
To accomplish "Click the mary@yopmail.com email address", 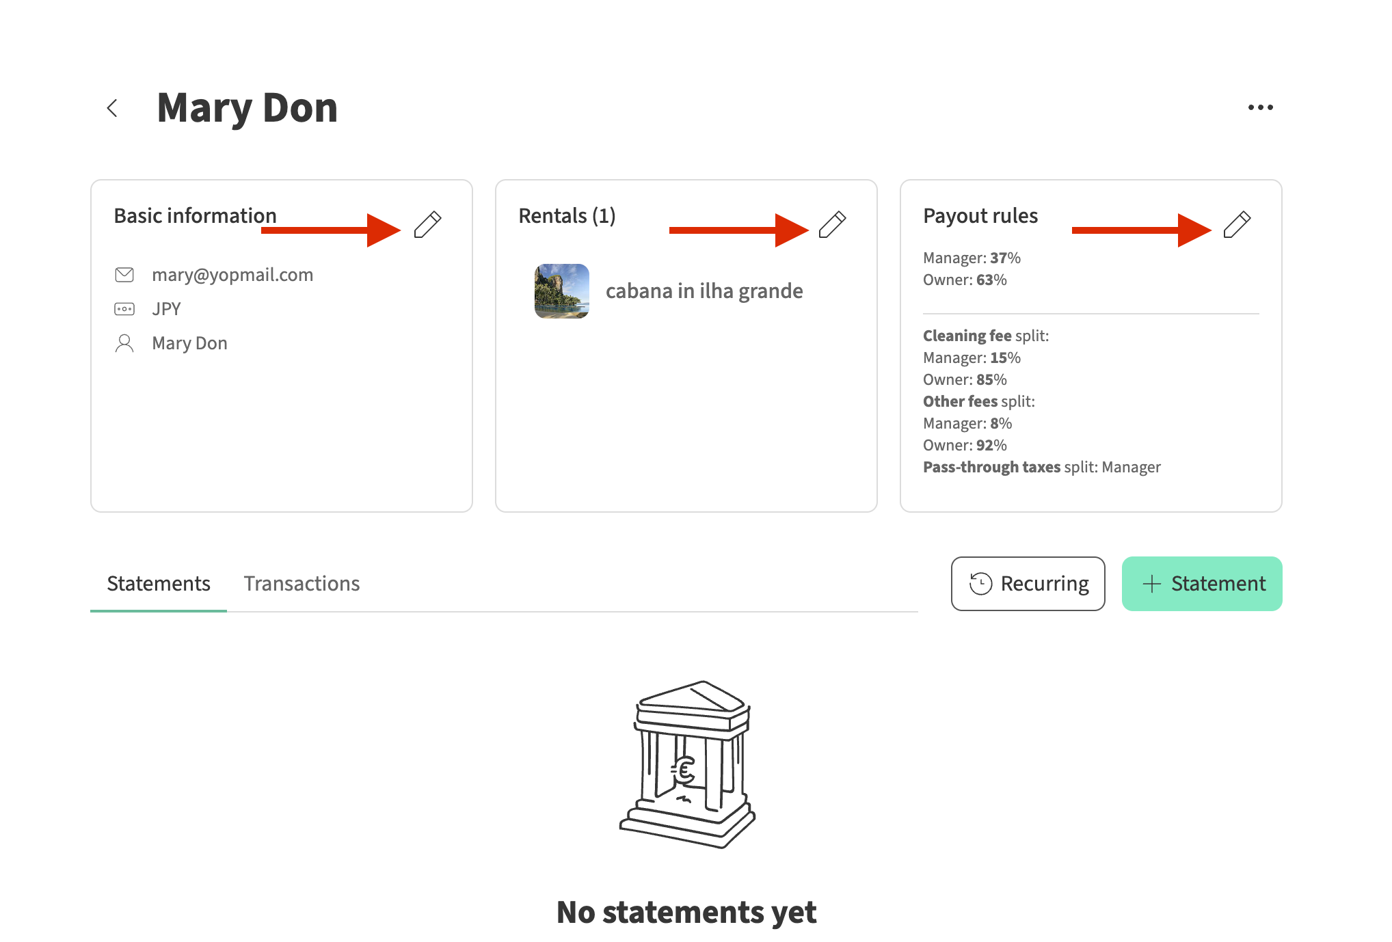I will [232, 275].
